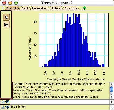Click up arrow of the info text scrollbar
The image size is (114, 110).
pos(112,84)
